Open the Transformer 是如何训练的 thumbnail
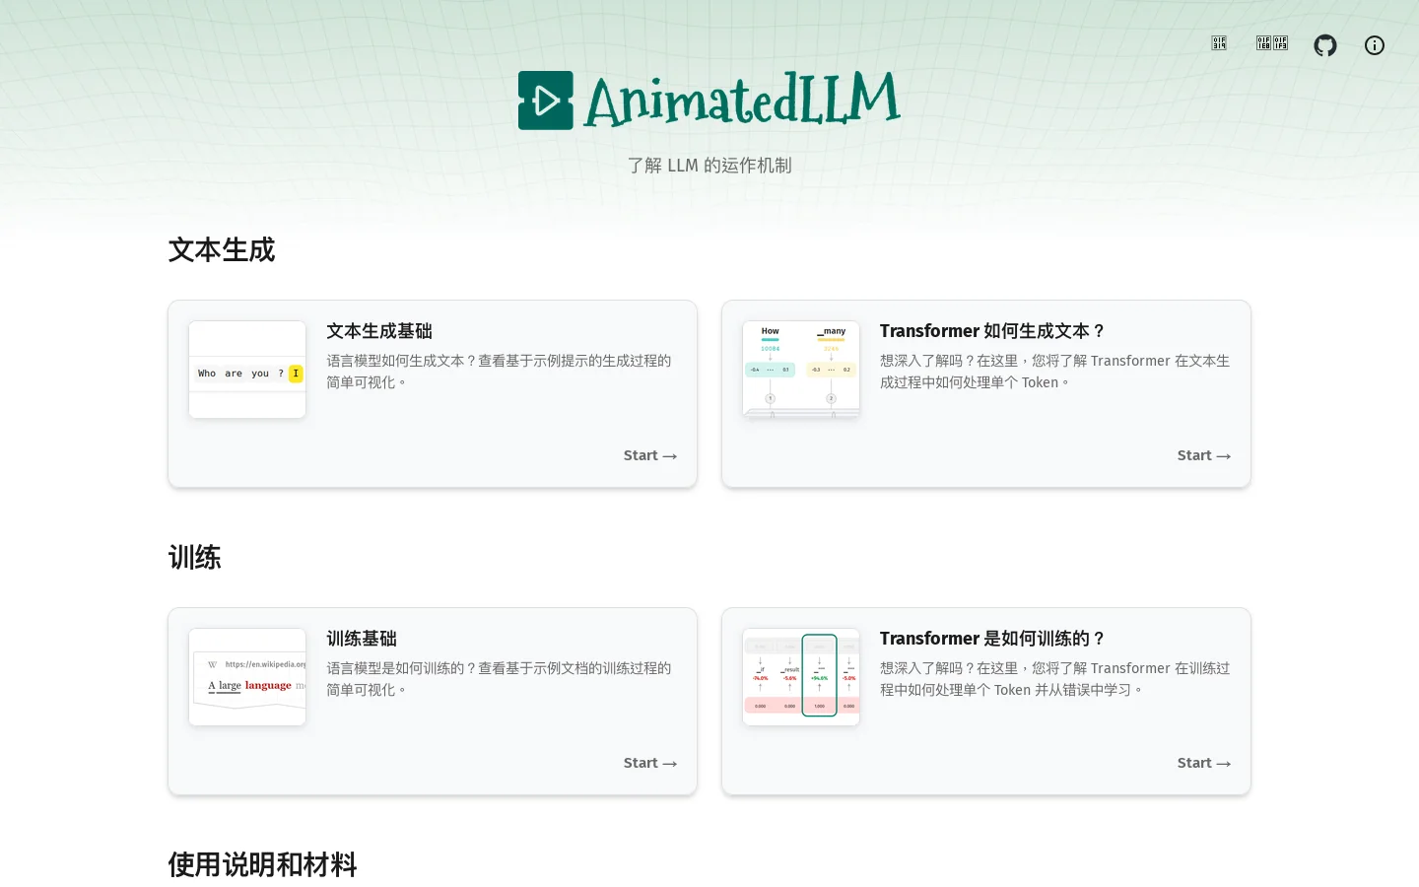Viewport: 1419px width, 887px height. point(801,677)
